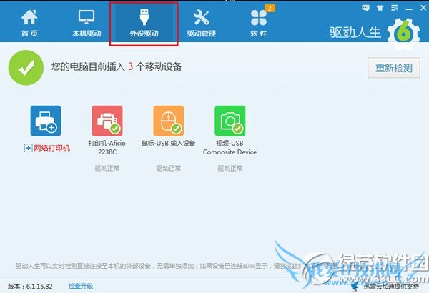Select the Aficio 2238C printer icon
Viewport: 429px width, 293px height.
click(x=107, y=121)
